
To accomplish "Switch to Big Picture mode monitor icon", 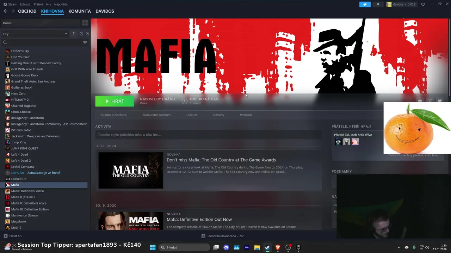I will pyautogui.click(x=423, y=4).
